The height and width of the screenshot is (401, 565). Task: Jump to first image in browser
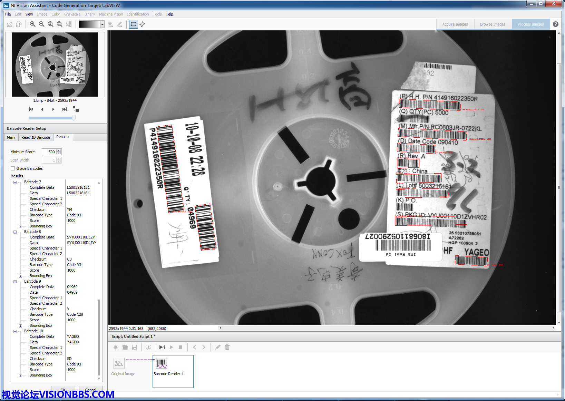click(31, 109)
